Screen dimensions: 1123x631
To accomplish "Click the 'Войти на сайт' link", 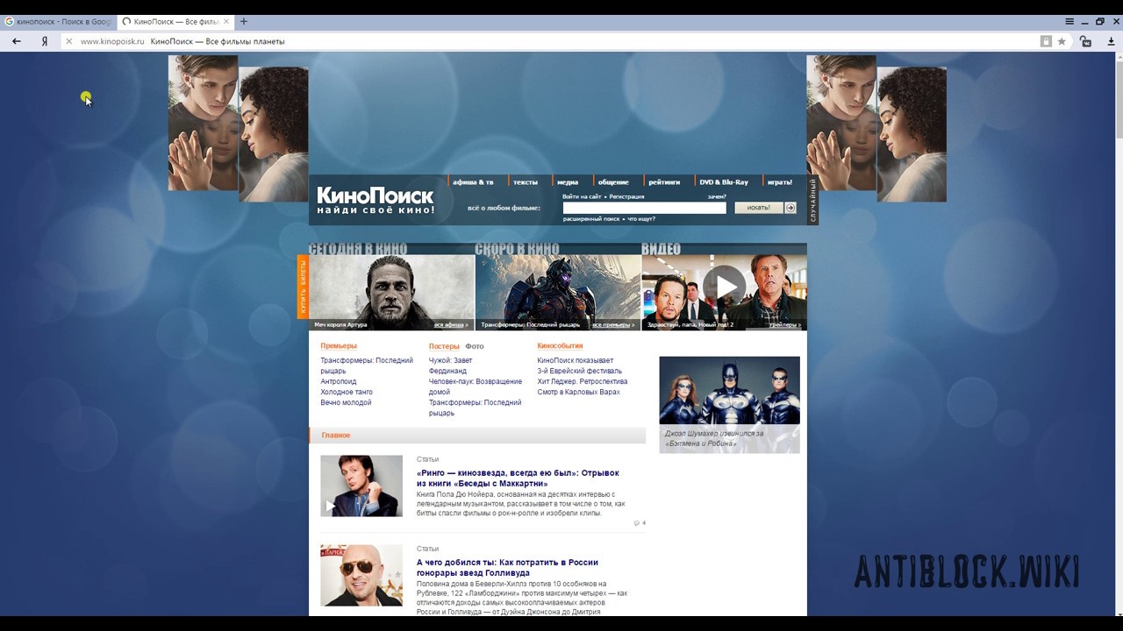I will coord(582,197).
